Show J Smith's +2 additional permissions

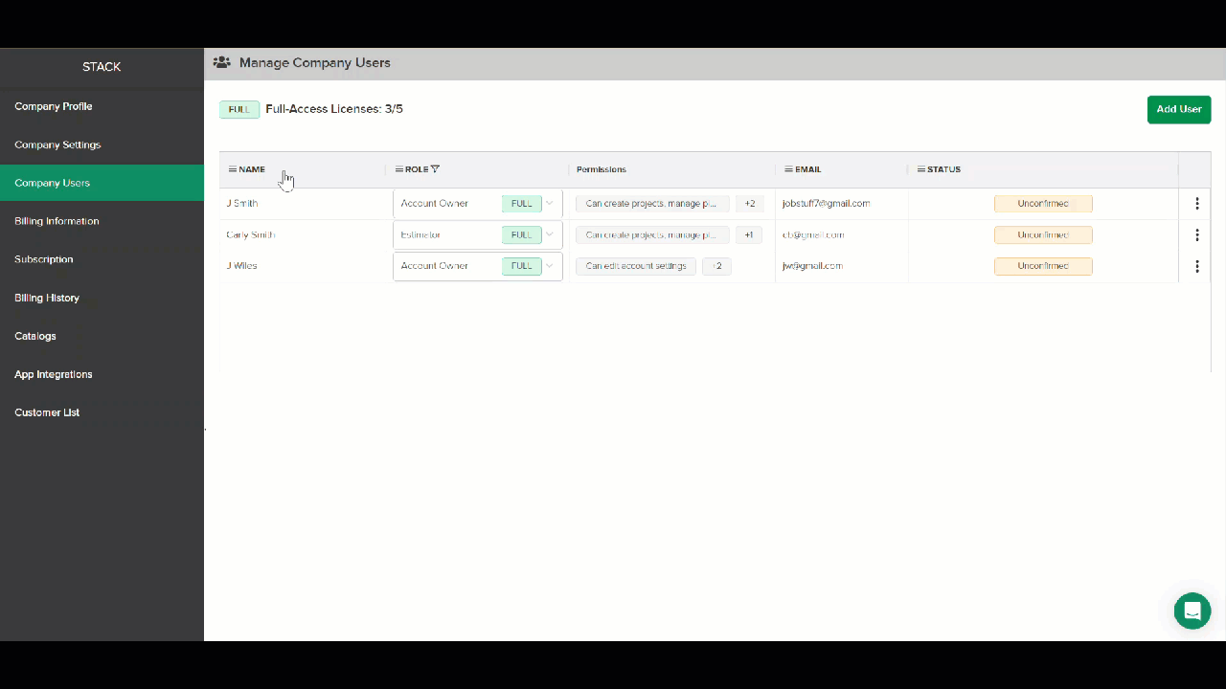coord(750,204)
